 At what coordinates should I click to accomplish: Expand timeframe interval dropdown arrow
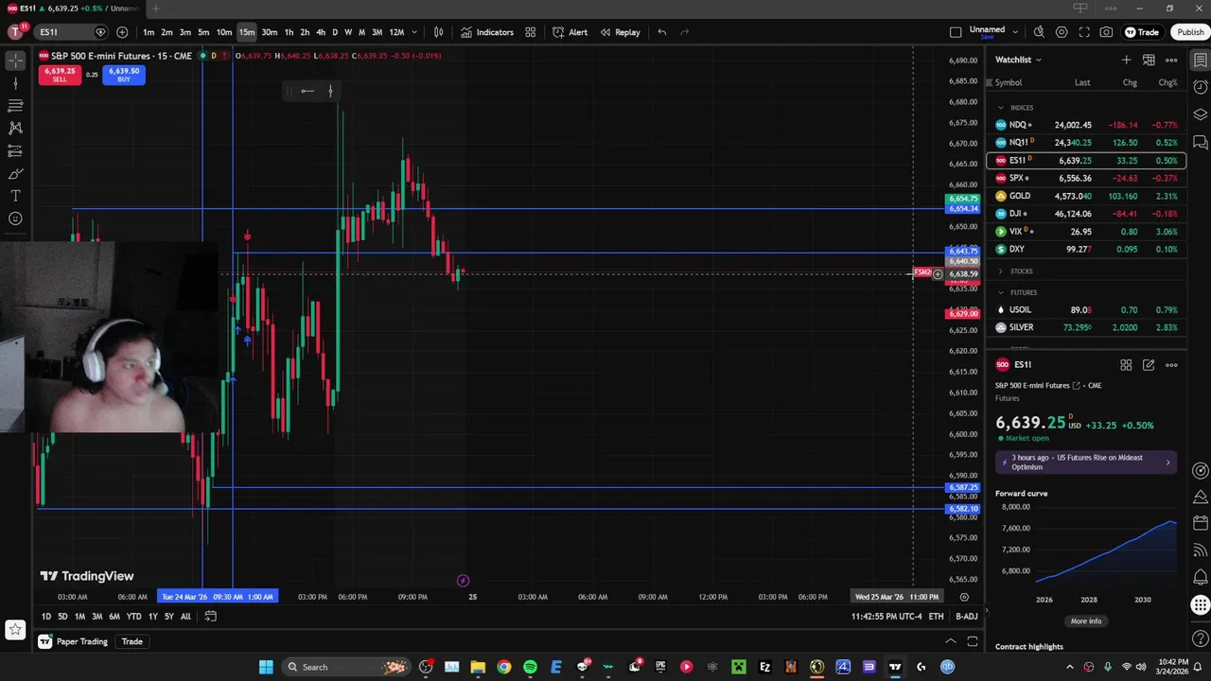413,32
